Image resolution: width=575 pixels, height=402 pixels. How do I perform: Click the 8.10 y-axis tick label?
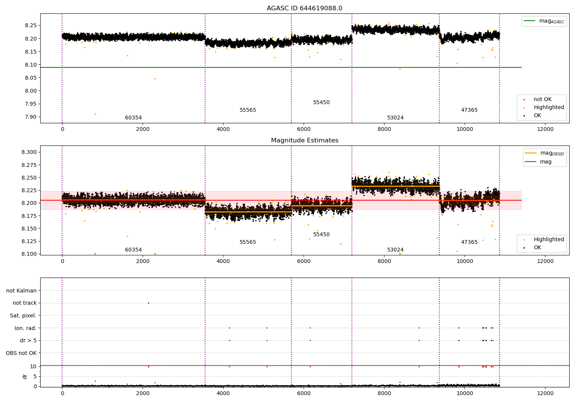coord(31,65)
